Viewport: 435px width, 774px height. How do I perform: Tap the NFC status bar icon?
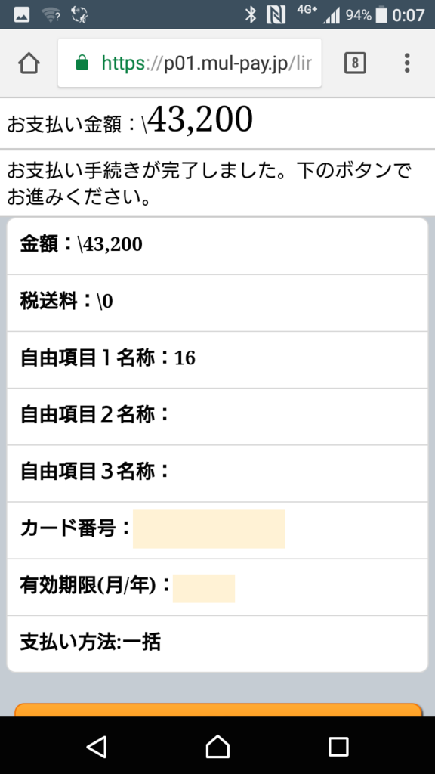[x=276, y=15]
